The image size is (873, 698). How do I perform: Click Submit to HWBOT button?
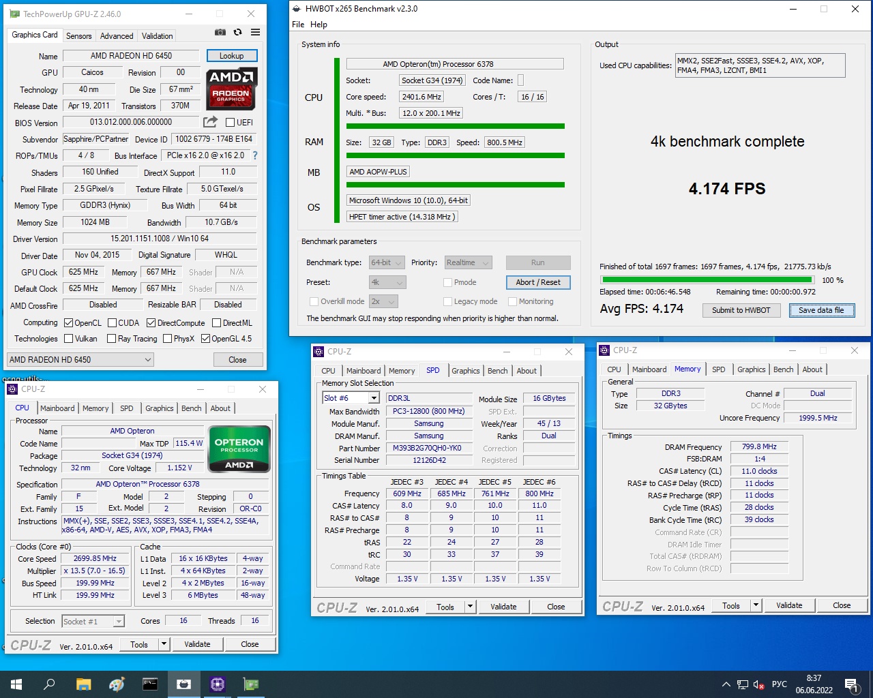point(741,310)
